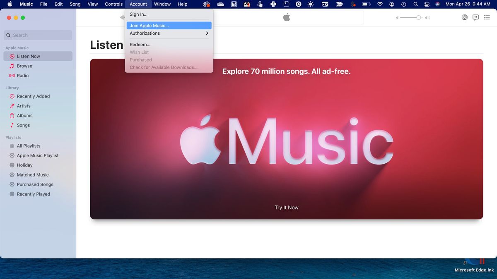Show song lyrics

(475, 17)
